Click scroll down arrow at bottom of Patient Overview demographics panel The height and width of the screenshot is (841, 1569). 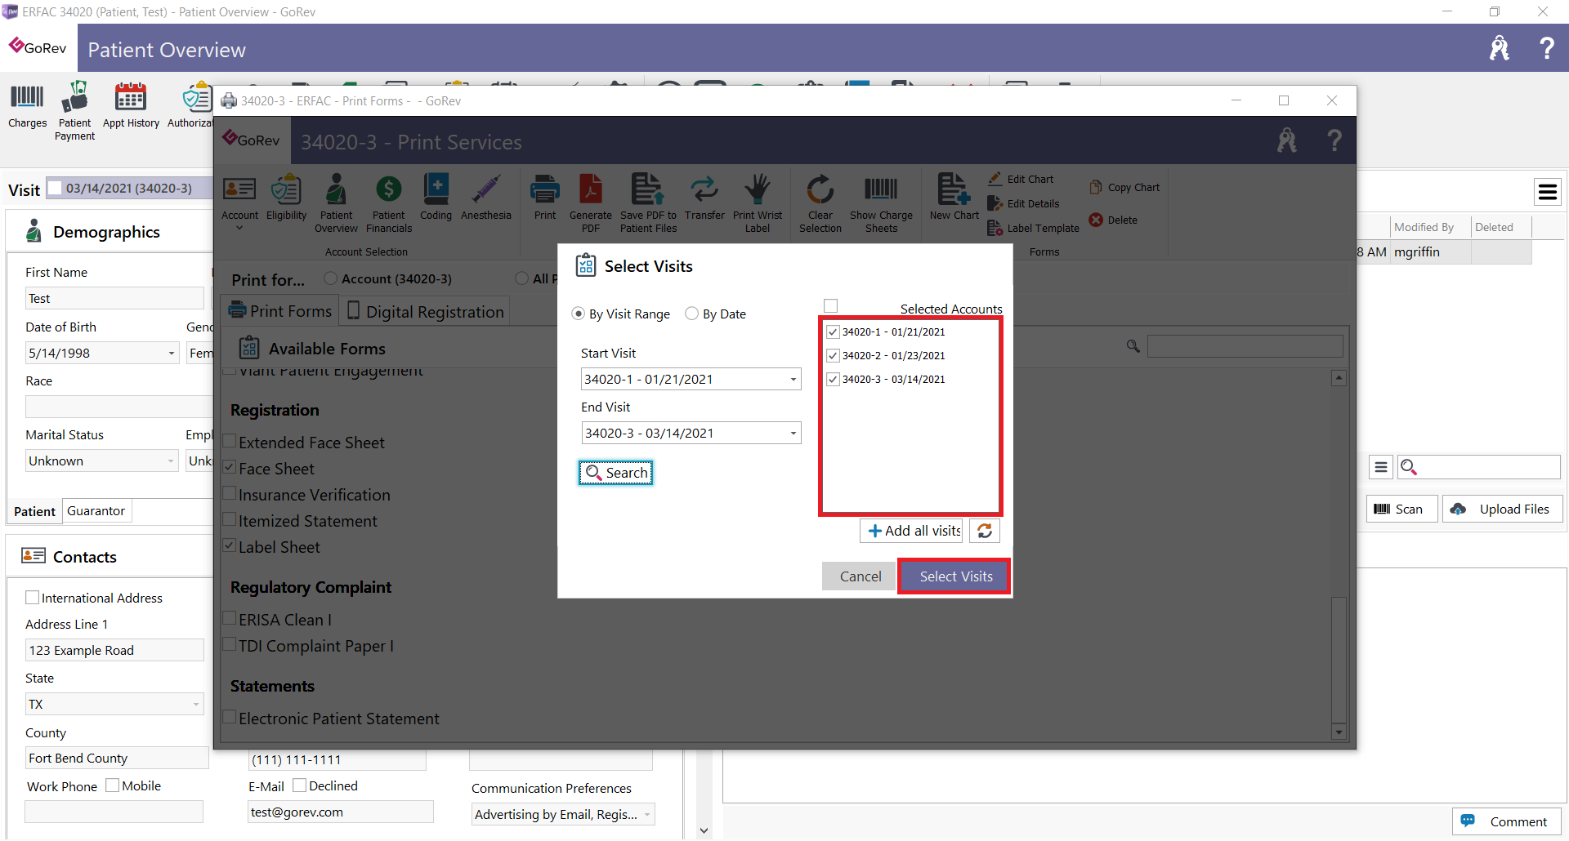tap(704, 830)
